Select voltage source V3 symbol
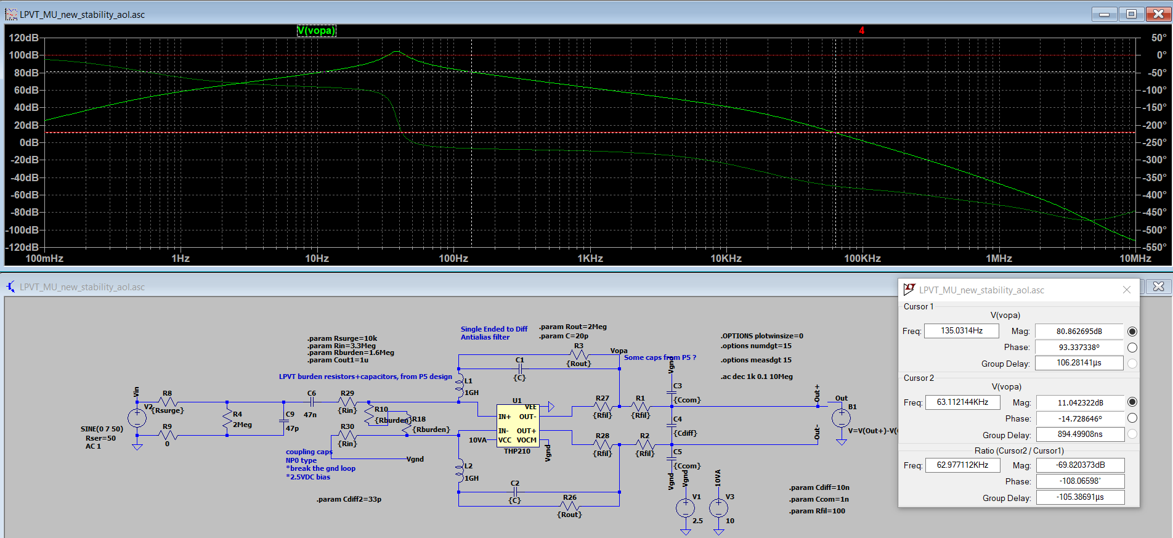This screenshot has width=1173, height=538. point(718,508)
